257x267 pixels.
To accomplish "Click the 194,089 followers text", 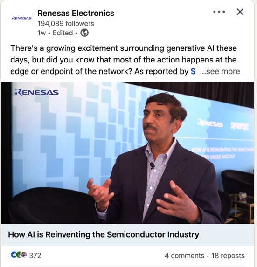I will [66, 23].
